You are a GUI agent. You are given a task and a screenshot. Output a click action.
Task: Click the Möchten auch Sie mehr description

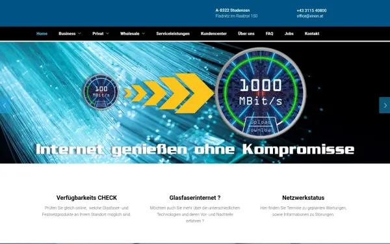coord(195,214)
